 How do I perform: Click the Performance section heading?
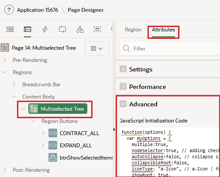148,87
